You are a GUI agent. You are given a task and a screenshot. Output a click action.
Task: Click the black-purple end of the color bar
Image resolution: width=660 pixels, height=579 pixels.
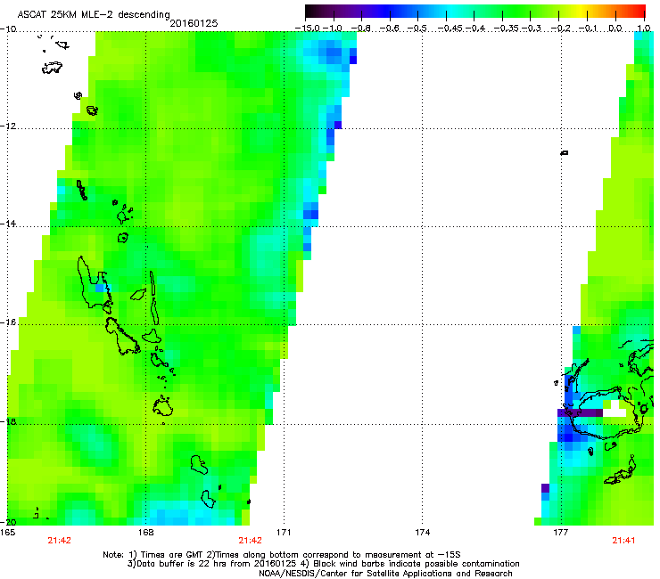[x=314, y=12]
